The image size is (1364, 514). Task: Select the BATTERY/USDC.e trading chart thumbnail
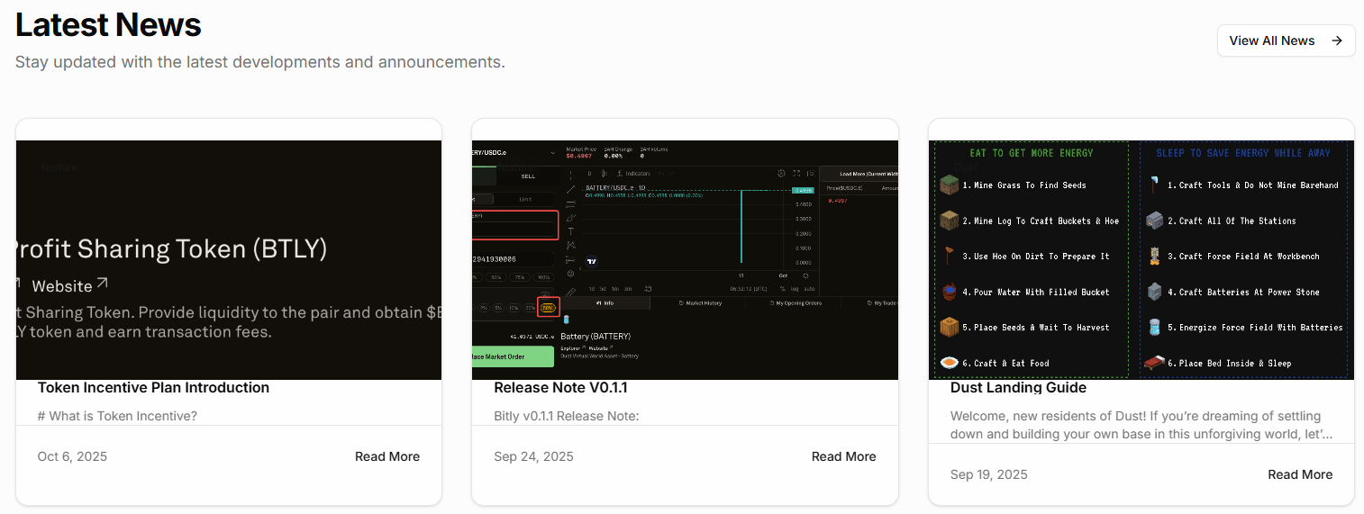pos(685,260)
